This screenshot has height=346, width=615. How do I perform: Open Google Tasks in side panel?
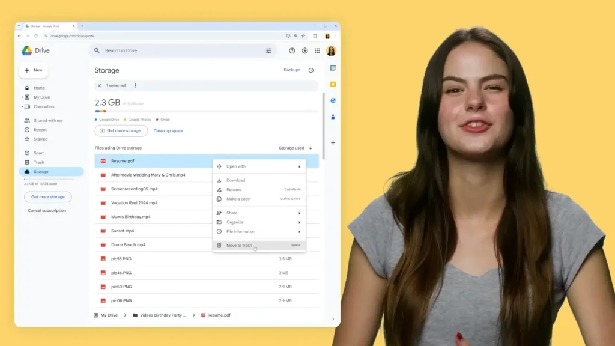click(x=333, y=100)
